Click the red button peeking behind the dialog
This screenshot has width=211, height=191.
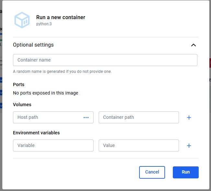pos(210,63)
